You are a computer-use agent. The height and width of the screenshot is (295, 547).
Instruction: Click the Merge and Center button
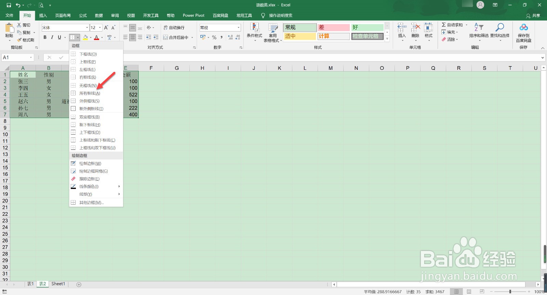click(x=176, y=37)
